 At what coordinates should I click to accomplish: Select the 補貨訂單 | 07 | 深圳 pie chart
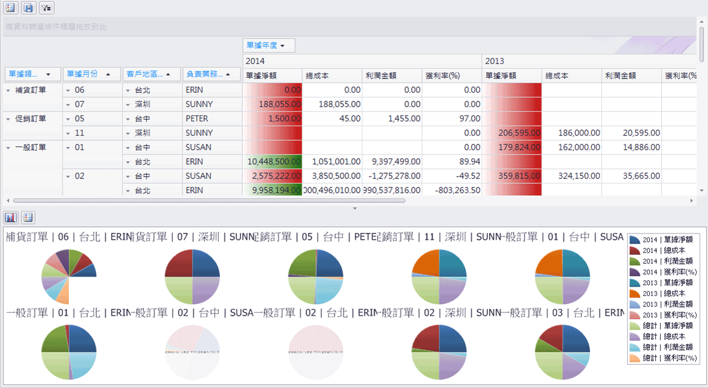pyautogui.click(x=192, y=277)
